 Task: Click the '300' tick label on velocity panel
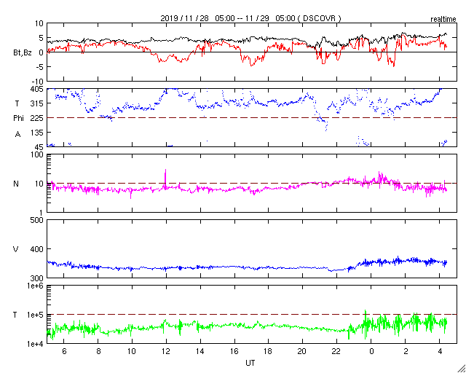(38, 278)
